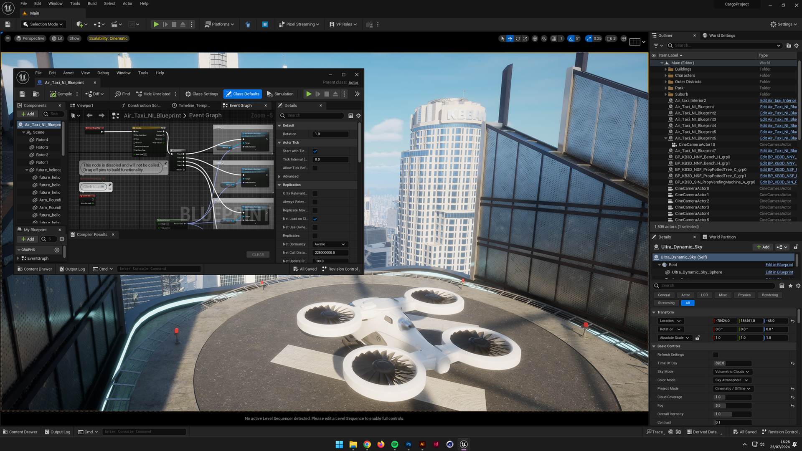This screenshot has height=451, width=802.
Task: Toggle grid snapping in the viewport toolbar
Action: pyautogui.click(x=554, y=38)
